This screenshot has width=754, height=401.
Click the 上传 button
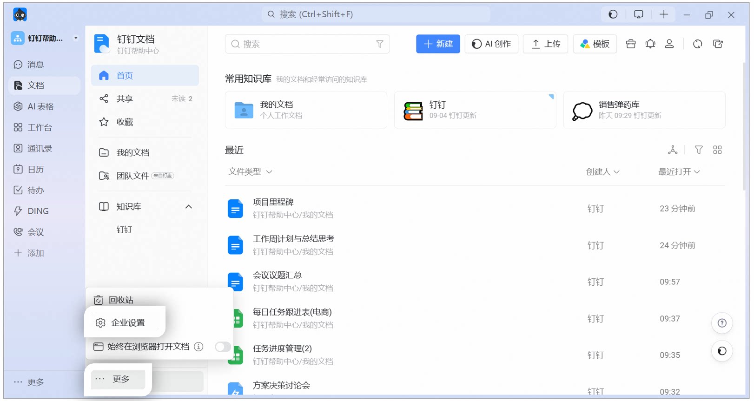(x=546, y=44)
